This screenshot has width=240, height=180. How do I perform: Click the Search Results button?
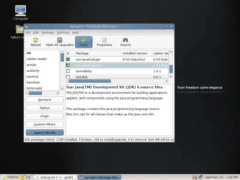pyautogui.click(x=45, y=133)
